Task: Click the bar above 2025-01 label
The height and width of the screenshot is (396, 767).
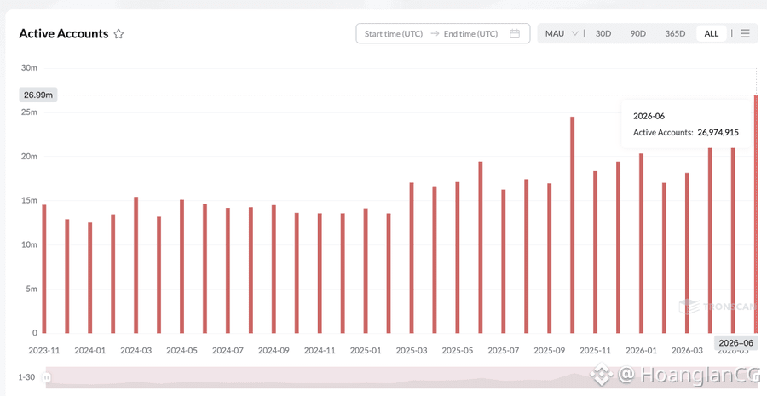Action: pyautogui.click(x=366, y=271)
